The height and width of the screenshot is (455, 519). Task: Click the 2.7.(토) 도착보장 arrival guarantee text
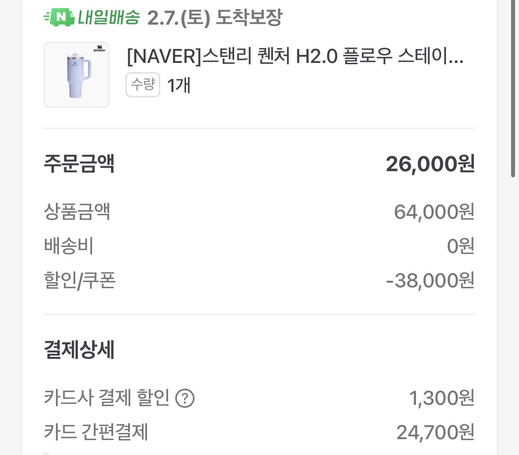click(215, 18)
